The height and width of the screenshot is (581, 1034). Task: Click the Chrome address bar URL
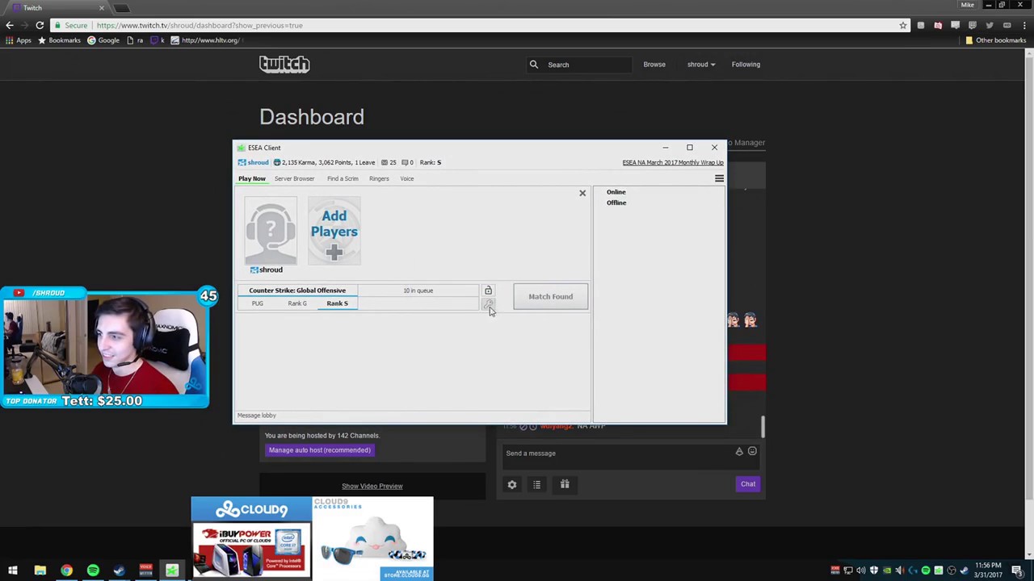[x=200, y=25]
